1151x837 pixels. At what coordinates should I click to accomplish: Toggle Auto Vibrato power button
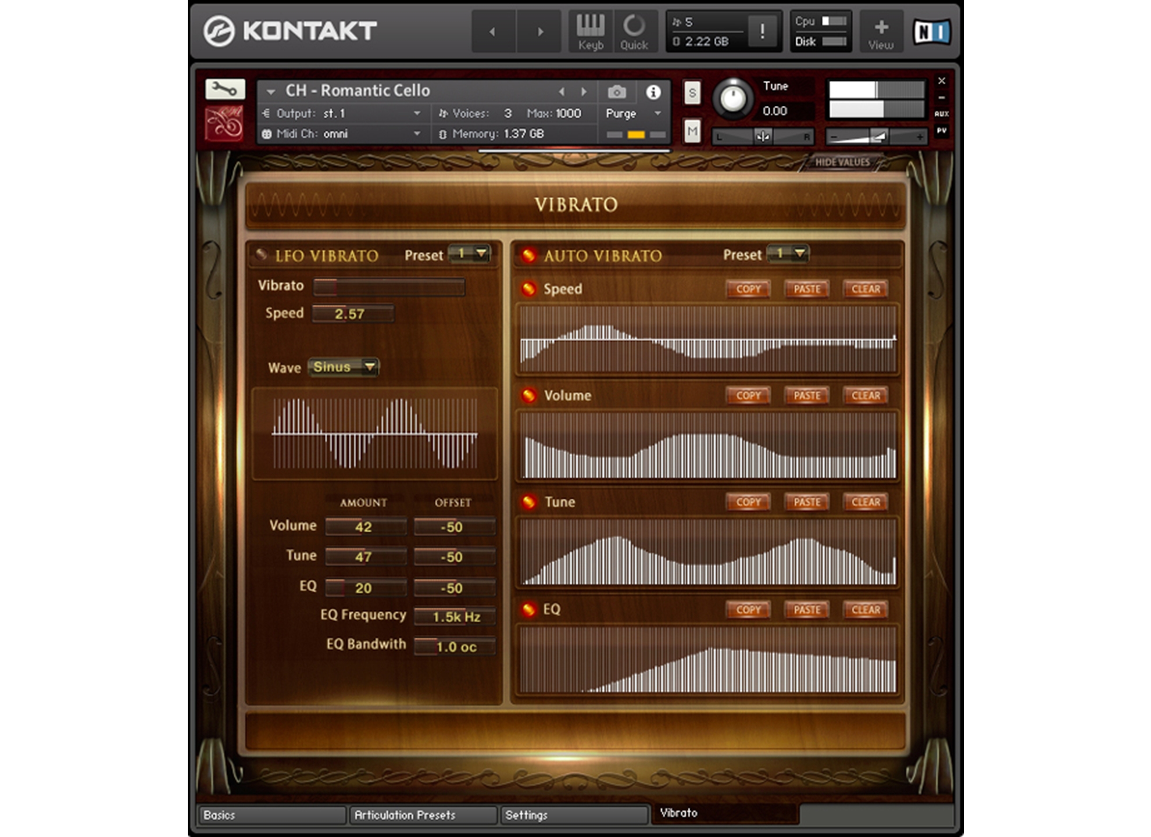tap(528, 255)
